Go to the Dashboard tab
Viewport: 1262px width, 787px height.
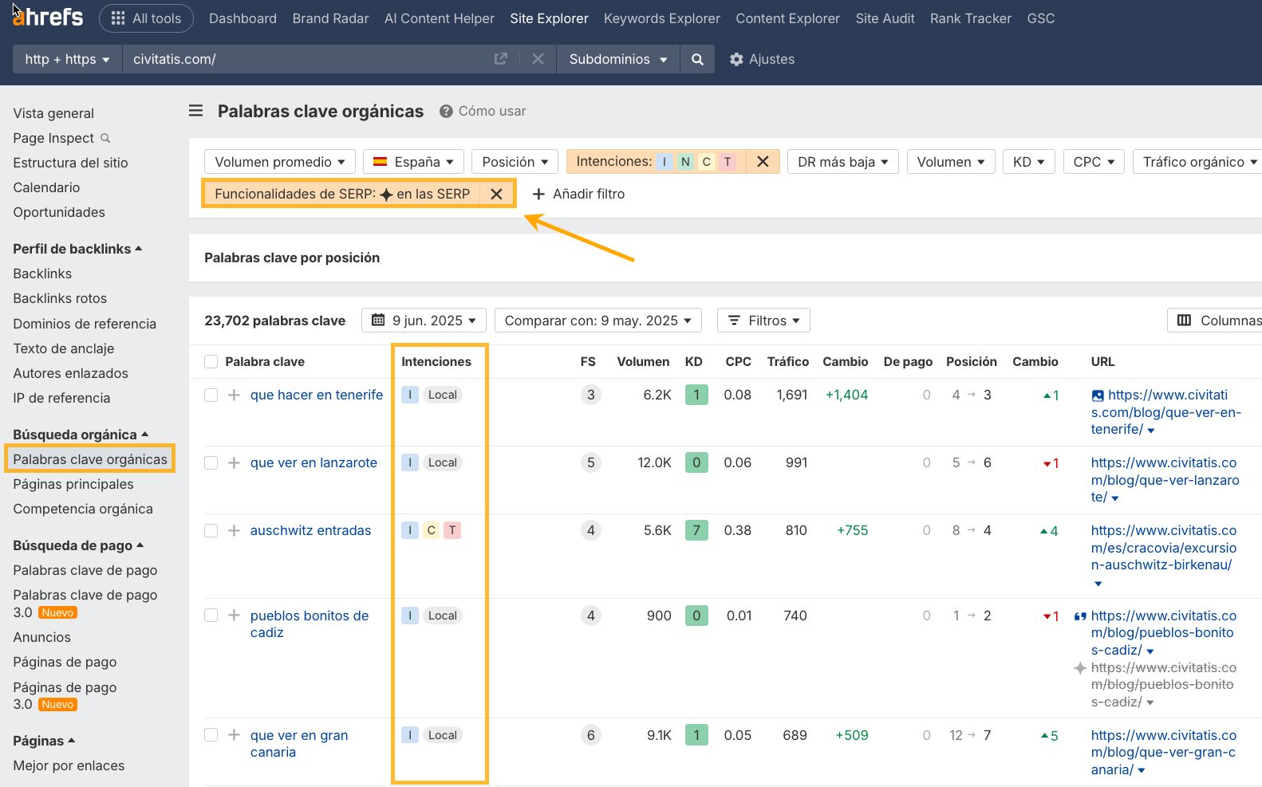pyautogui.click(x=243, y=18)
